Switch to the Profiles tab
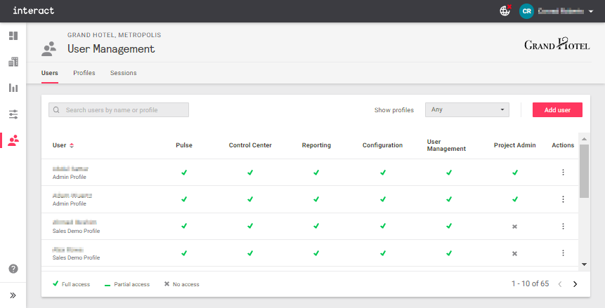This screenshot has height=308, width=605. click(84, 73)
